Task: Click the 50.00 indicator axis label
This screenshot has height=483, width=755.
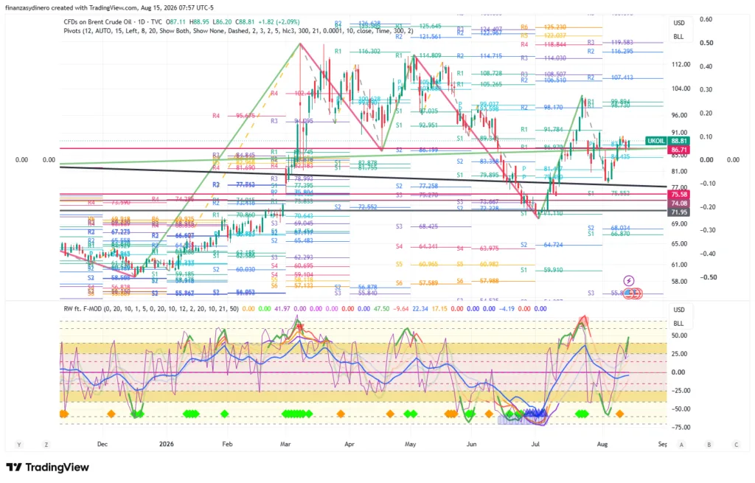Action: click(678, 336)
